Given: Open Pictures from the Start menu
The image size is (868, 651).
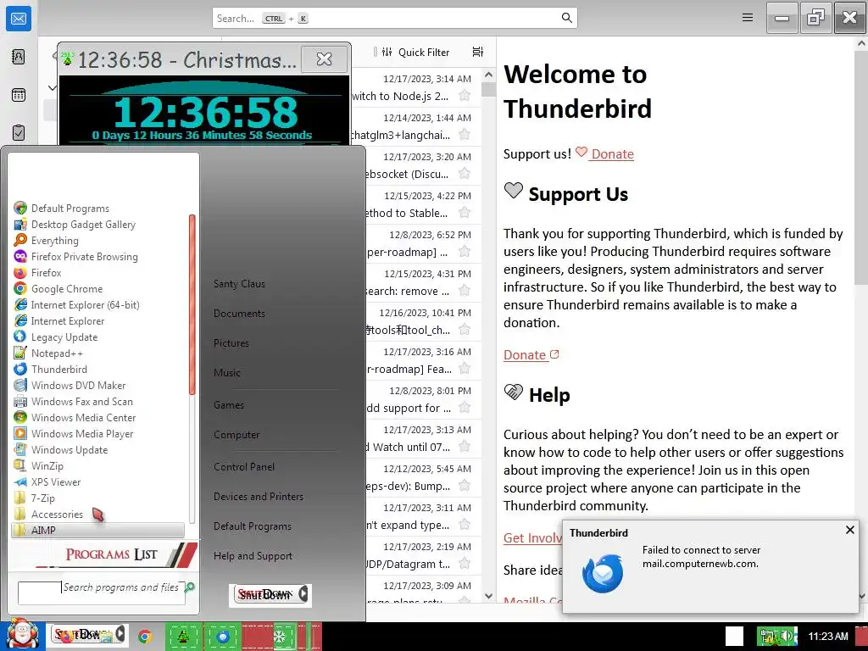Looking at the screenshot, I should click(231, 342).
